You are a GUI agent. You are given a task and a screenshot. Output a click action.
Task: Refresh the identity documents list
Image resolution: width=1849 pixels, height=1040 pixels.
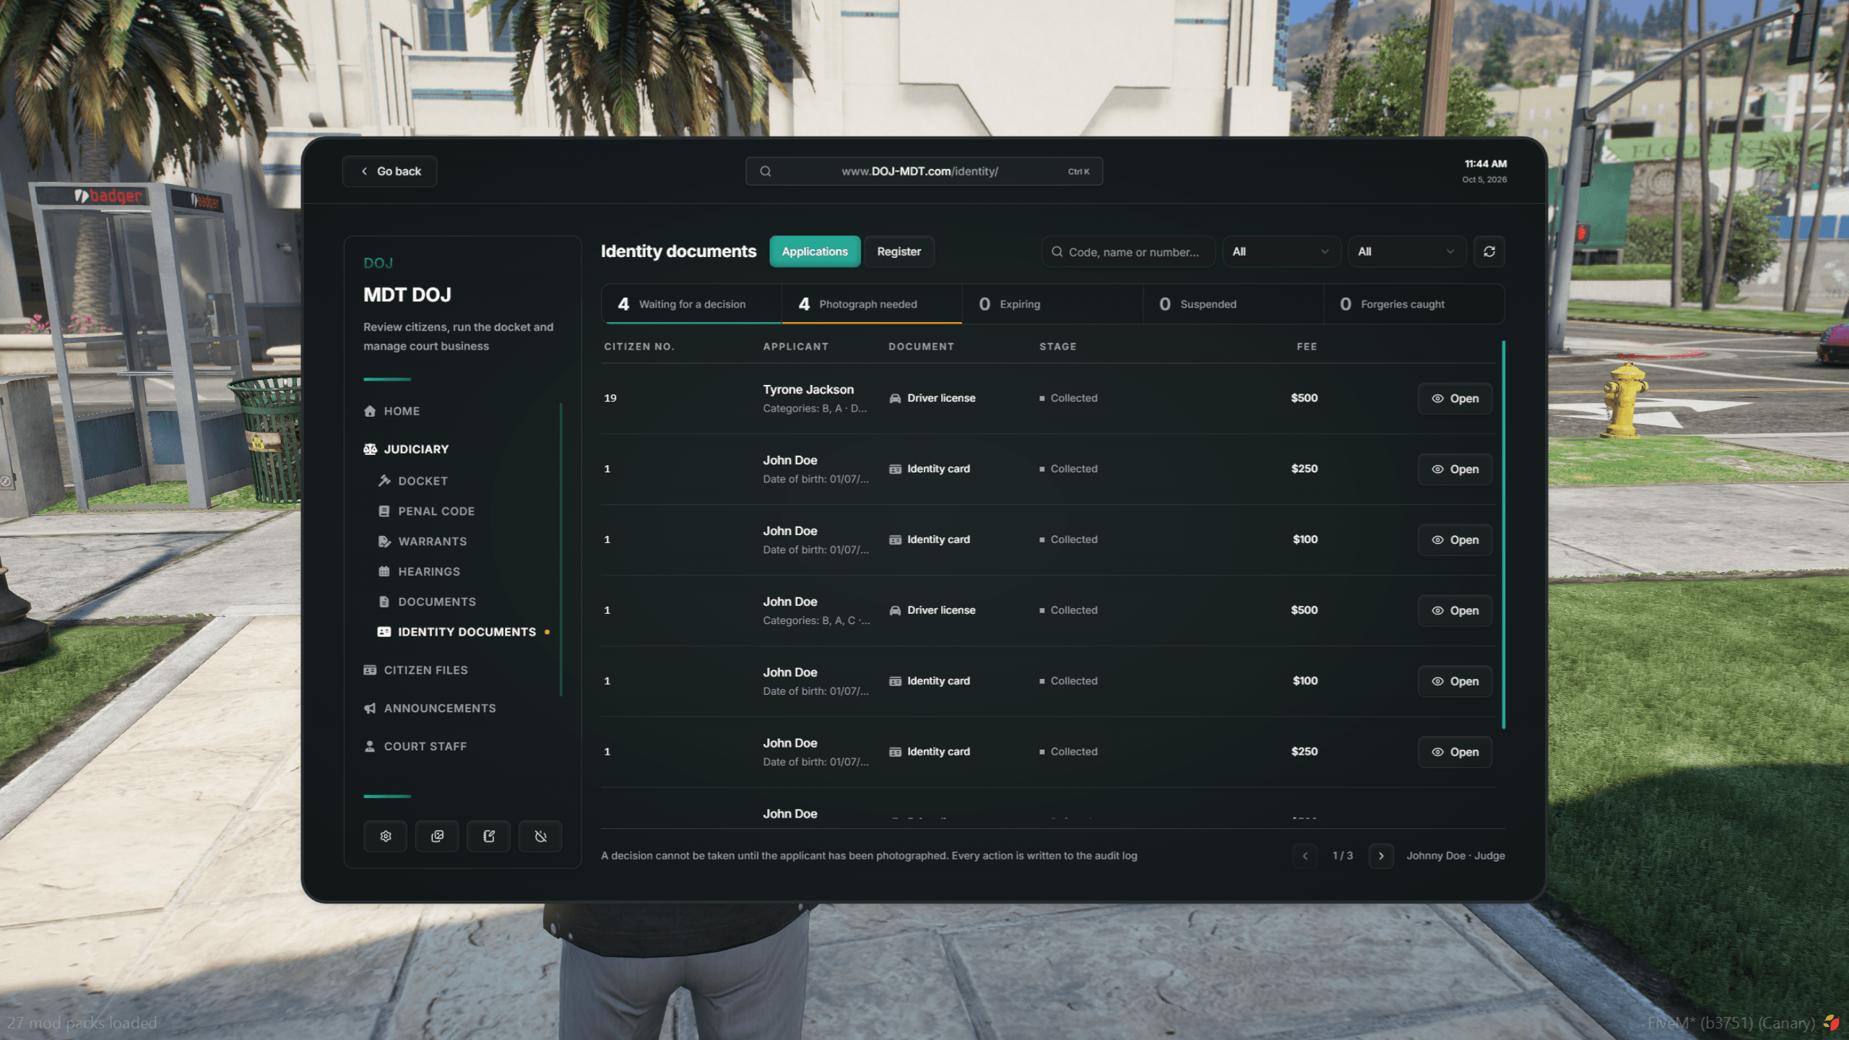click(x=1489, y=251)
